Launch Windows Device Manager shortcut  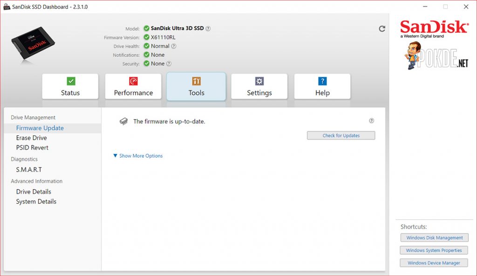pyautogui.click(x=434, y=263)
